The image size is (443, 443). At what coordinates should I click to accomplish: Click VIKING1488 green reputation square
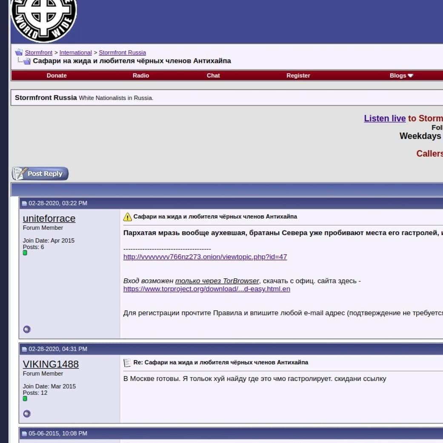point(25,399)
